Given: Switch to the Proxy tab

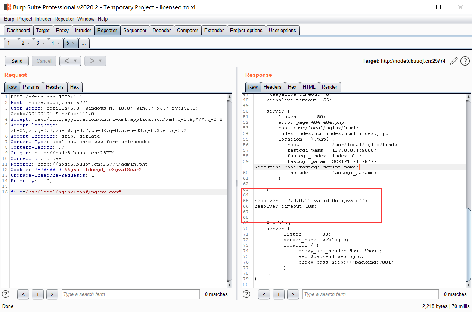Looking at the screenshot, I should click(62, 31).
